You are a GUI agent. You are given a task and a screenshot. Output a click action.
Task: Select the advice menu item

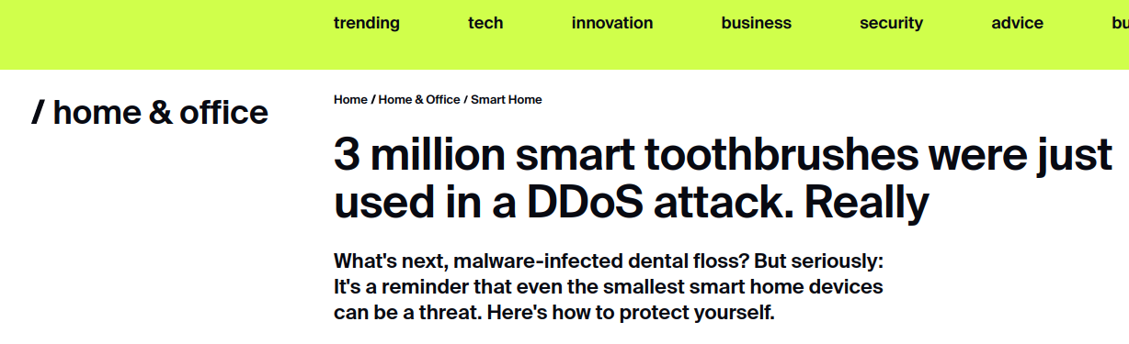pos(1017,23)
